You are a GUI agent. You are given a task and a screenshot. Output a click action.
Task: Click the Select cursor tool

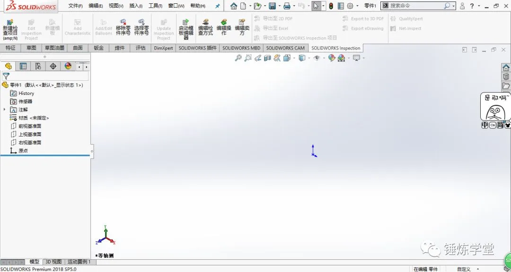click(x=316, y=6)
